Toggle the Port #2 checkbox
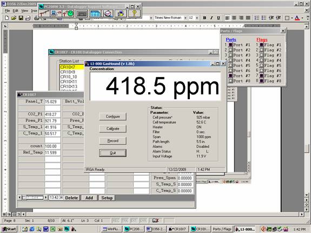This screenshot has width=311, height=233. [x=230, y=50]
